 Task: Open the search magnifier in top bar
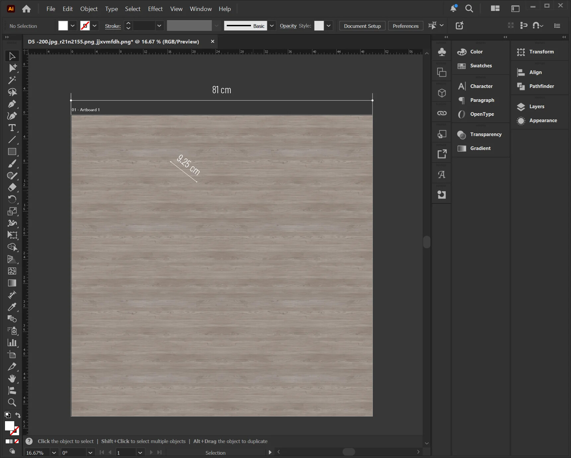(469, 9)
